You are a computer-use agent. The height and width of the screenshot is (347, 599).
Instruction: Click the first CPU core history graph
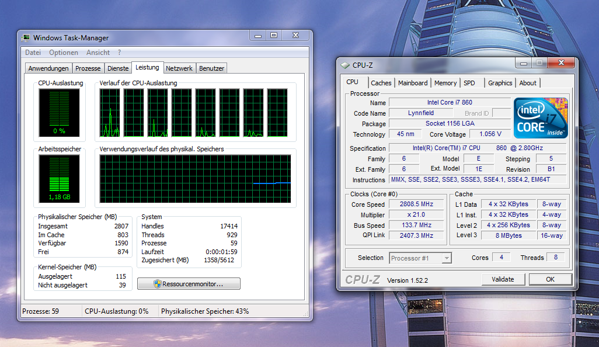coord(110,113)
